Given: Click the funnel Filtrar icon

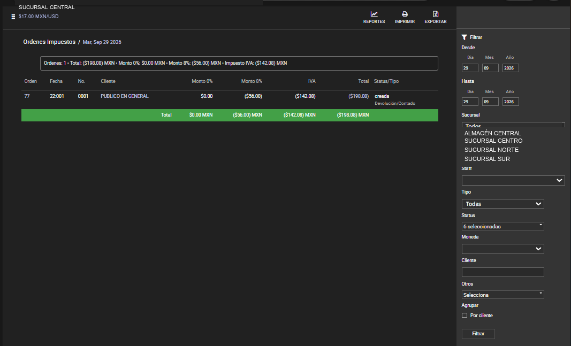Looking at the screenshot, I should pyautogui.click(x=465, y=37).
